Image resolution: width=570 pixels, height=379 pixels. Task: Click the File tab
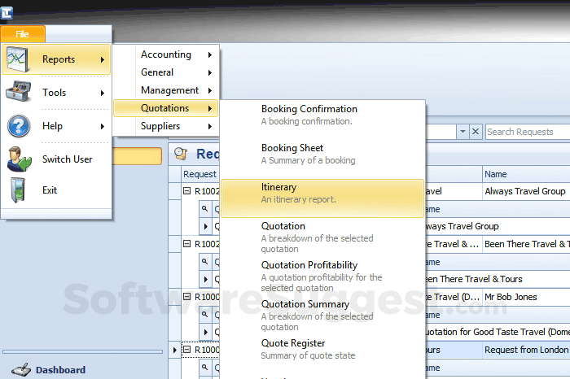point(23,34)
